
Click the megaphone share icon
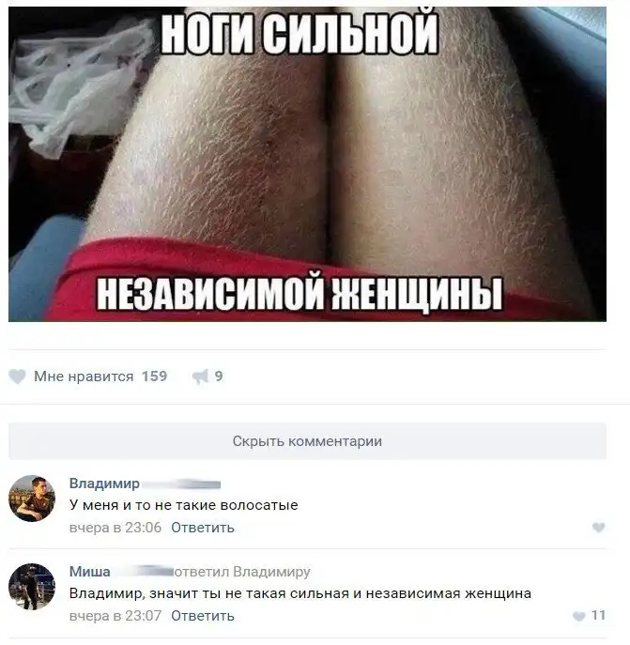(200, 376)
